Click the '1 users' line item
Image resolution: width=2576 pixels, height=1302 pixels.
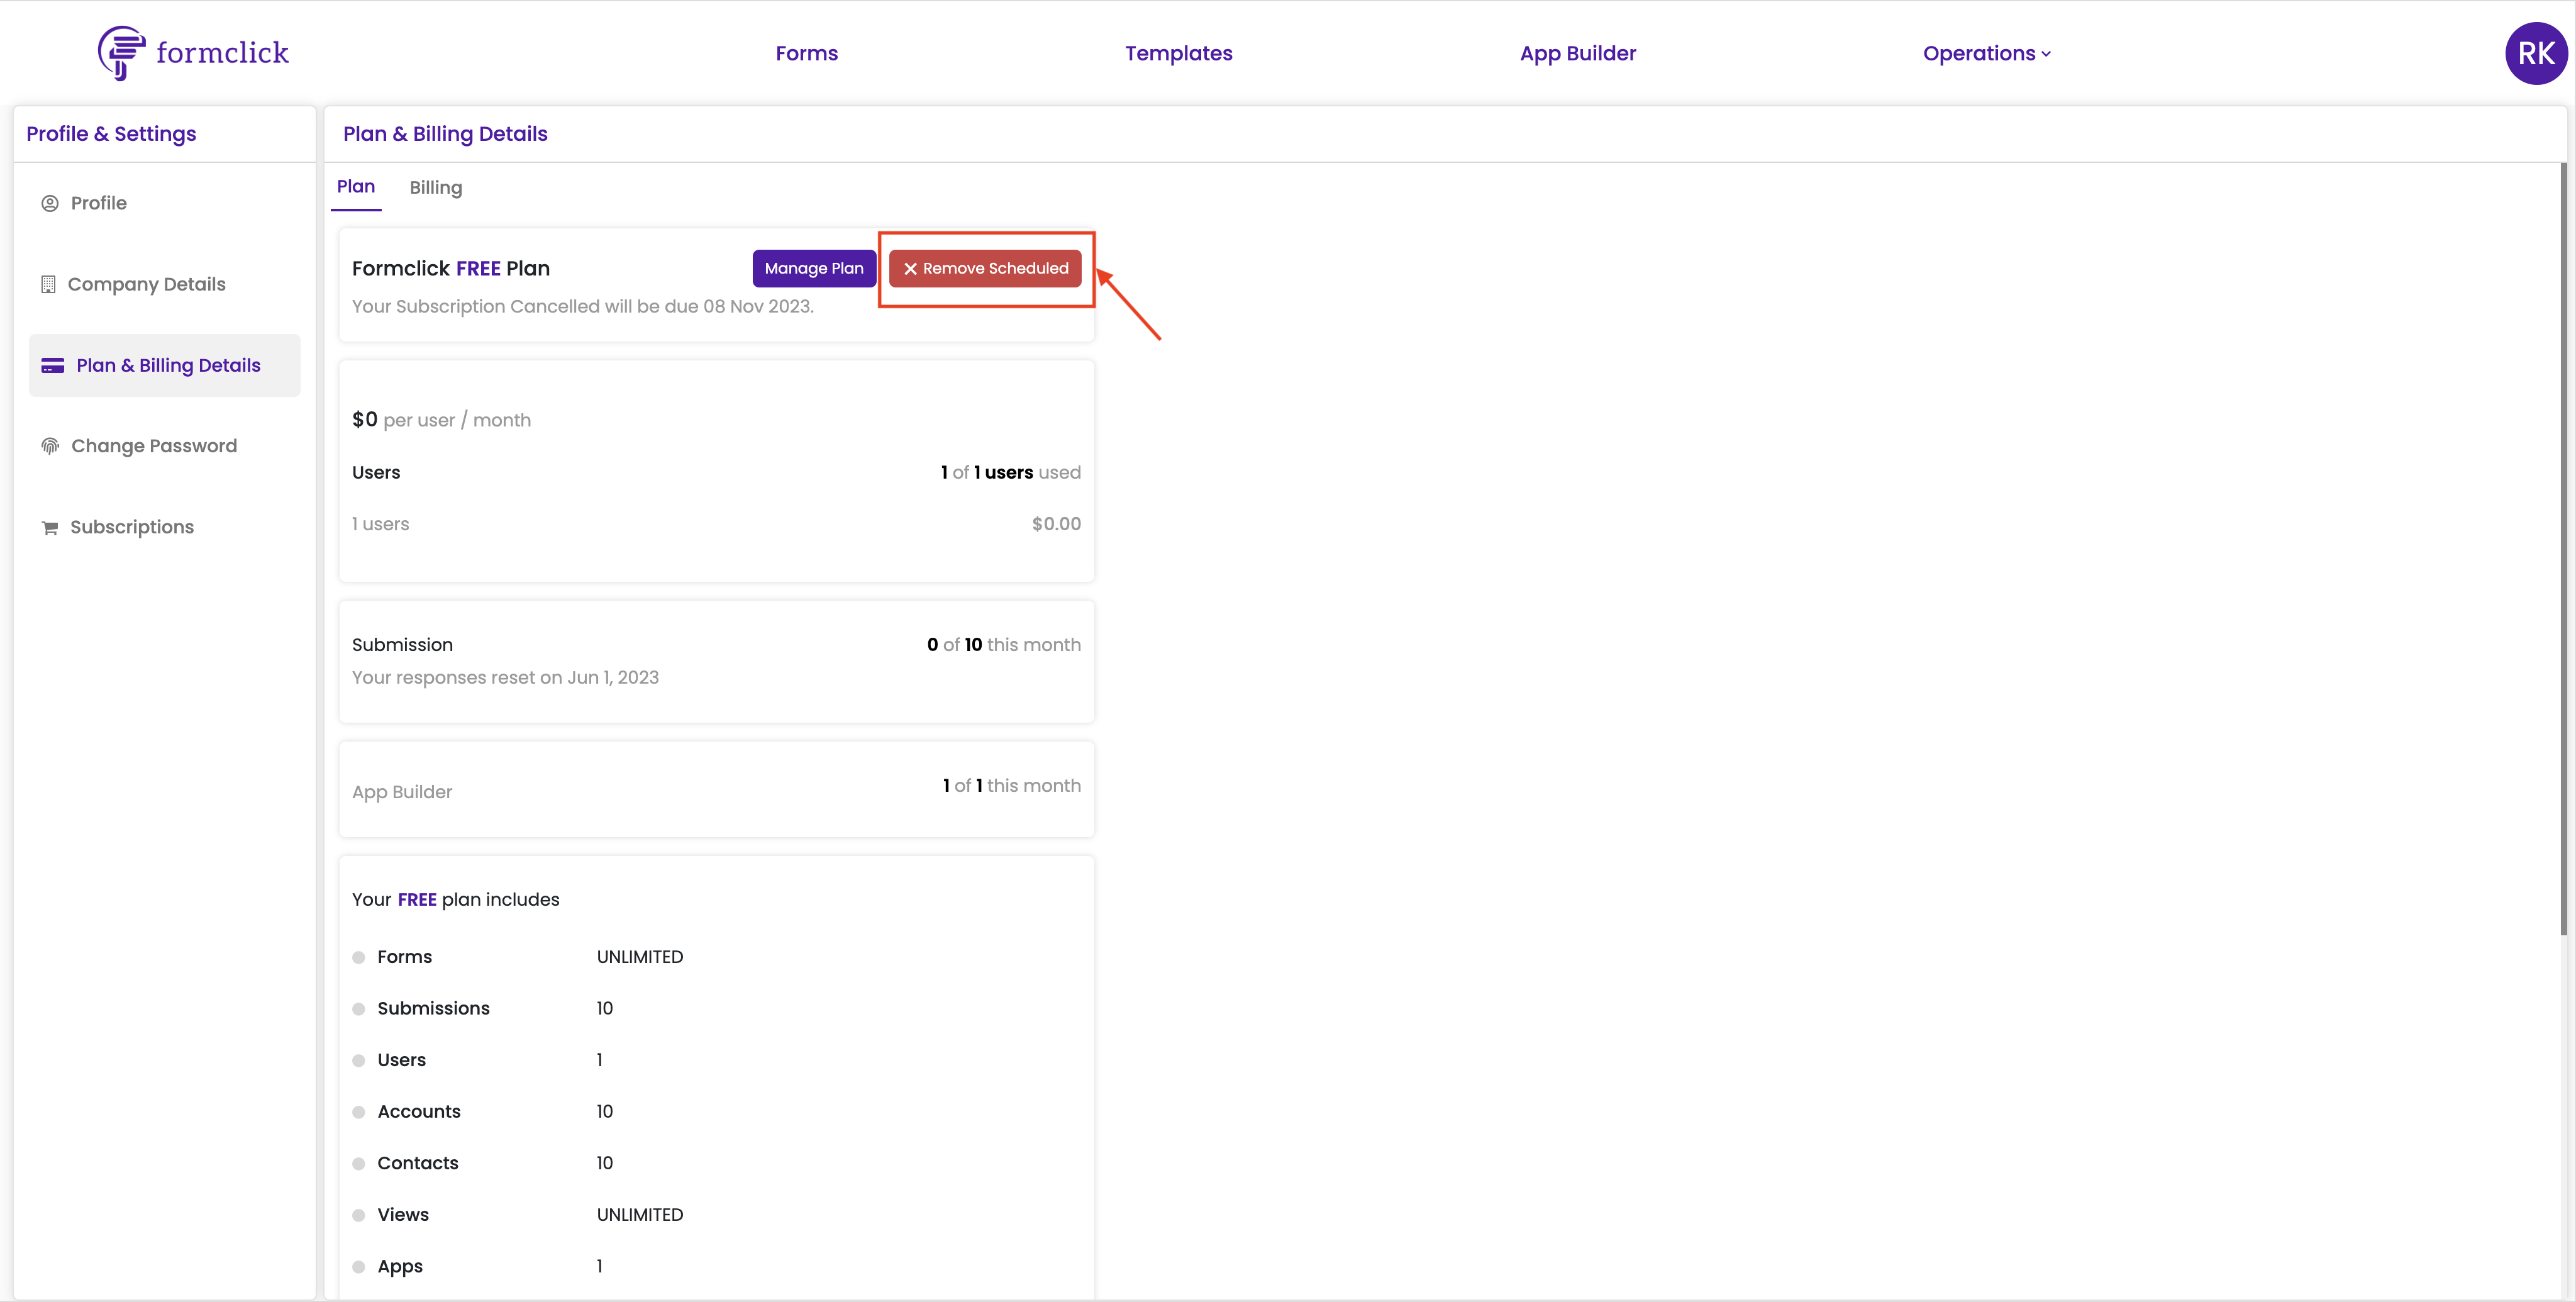pos(381,523)
